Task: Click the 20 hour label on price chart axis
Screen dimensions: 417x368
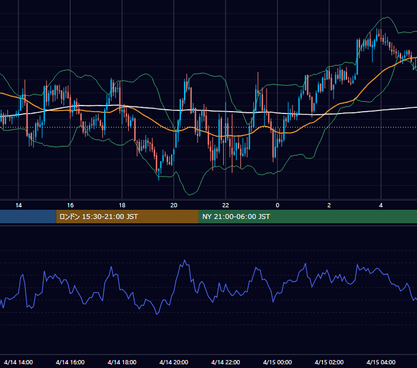Action: (x=174, y=205)
